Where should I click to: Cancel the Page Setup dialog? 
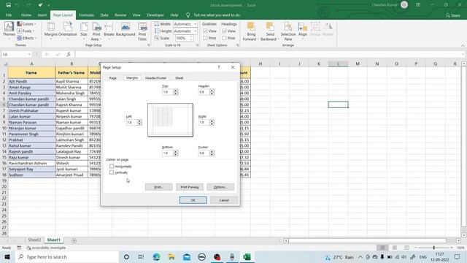tap(224, 200)
